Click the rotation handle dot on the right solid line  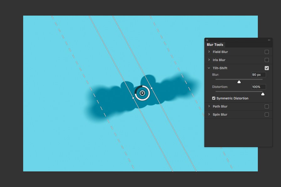[x=152, y=88]
